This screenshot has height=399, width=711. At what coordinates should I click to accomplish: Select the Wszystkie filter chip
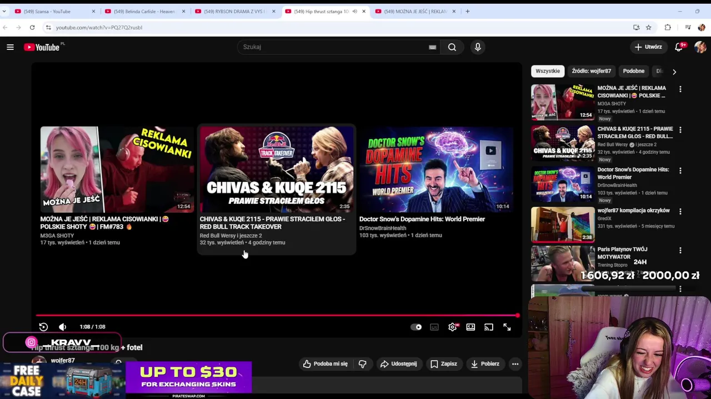(548, 71)
